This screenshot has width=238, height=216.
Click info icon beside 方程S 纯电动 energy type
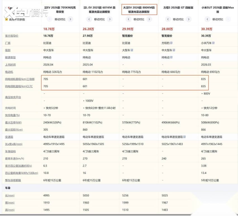[x=171, y=57]
